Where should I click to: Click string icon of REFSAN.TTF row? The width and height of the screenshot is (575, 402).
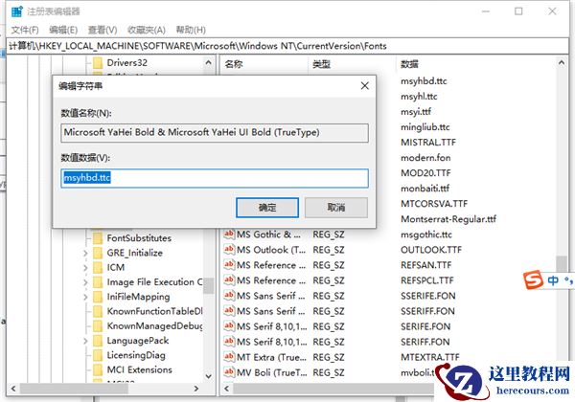229,265
